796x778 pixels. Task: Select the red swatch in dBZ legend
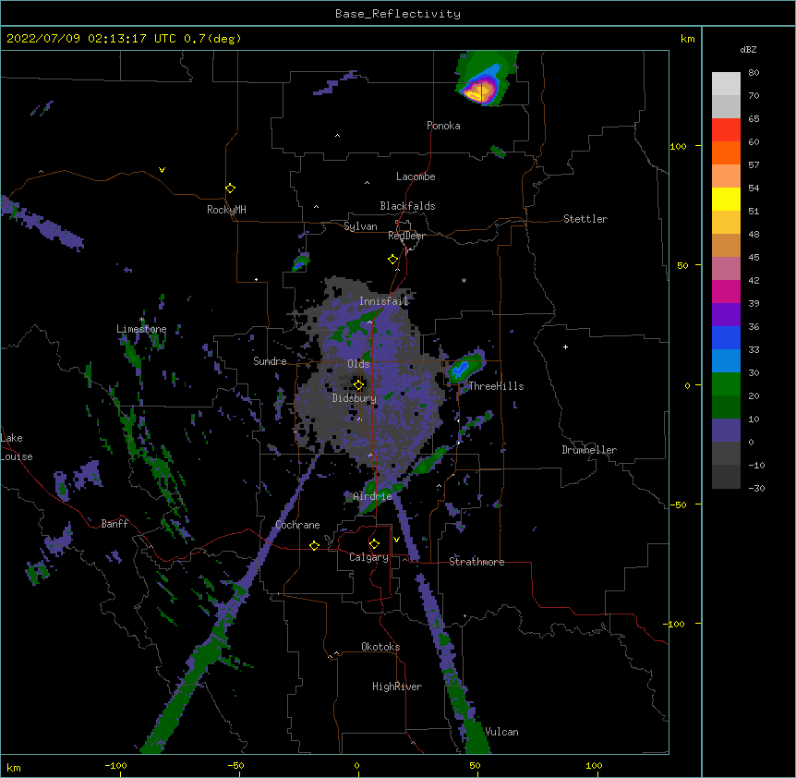726,130
